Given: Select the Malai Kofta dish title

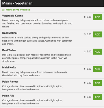Looking at the screenshot, I should click(x=9, y=67).
